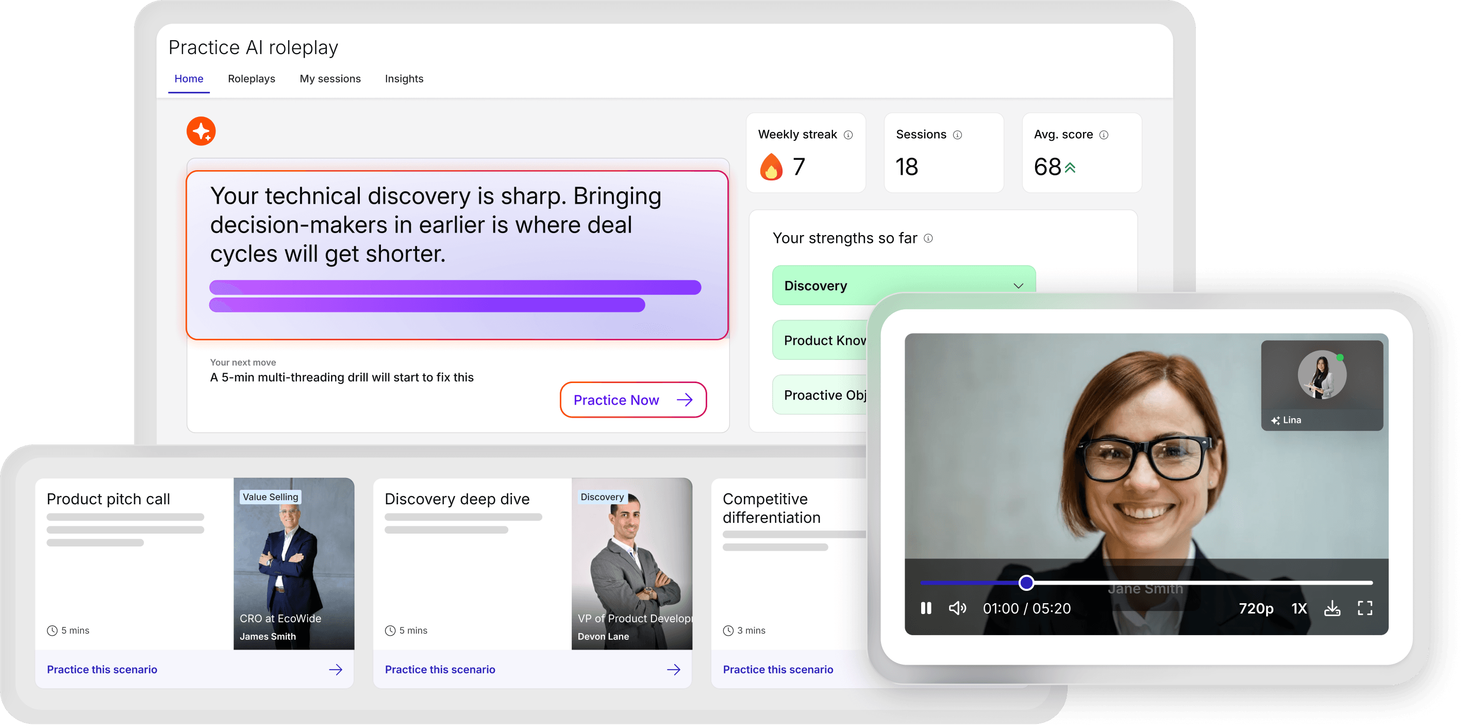Click Lina's avatar thumbnail in video
This screenshot has height=728, width=1465.
click(1322, 374)
